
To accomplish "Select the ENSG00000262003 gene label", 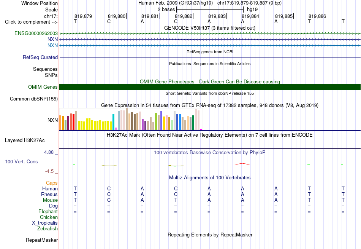I will click(36, 33).
